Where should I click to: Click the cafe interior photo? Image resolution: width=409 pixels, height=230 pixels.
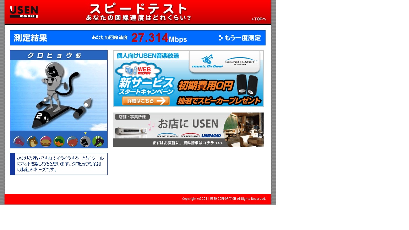pyautogui.click(x=244, y=130)
